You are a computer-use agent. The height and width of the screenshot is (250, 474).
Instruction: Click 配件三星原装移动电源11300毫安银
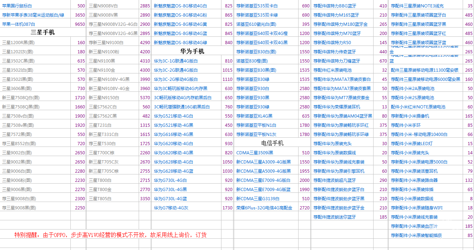(424, 70)
